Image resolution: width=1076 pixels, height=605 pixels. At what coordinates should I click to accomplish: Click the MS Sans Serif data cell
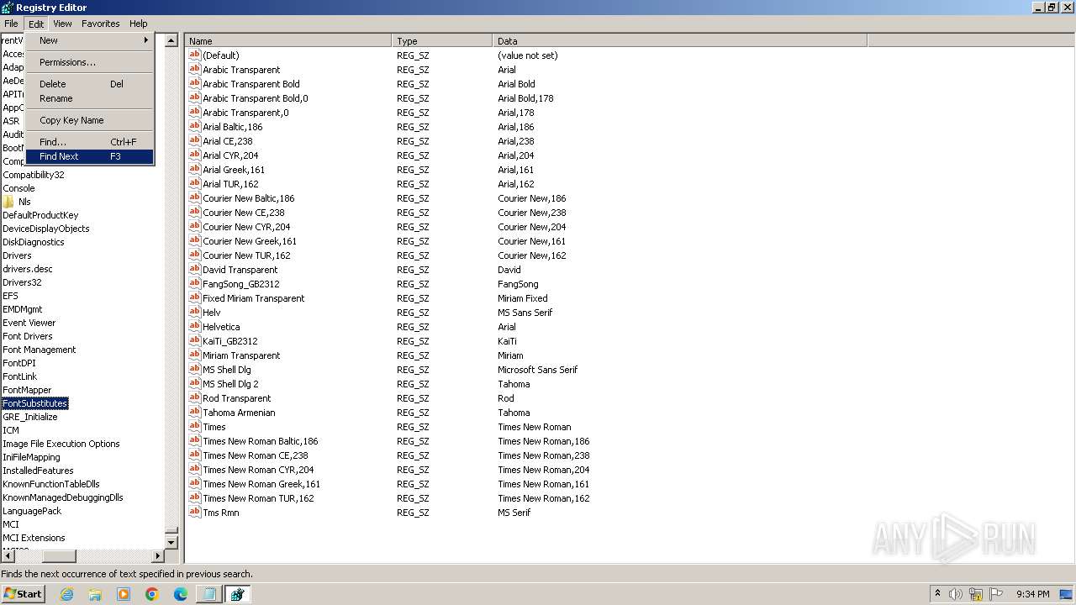pyautogui.click(x=525, y=313)
